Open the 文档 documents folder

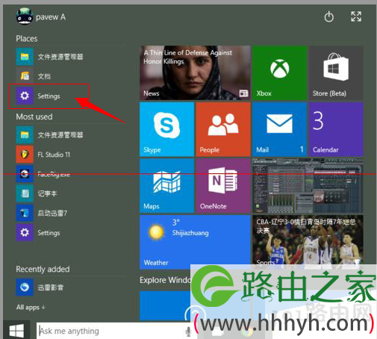point(34,76)
